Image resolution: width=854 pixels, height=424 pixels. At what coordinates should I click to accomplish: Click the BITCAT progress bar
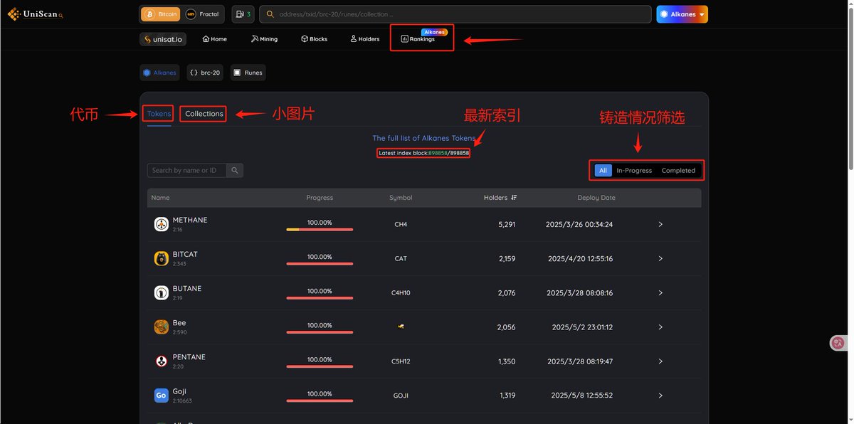coord(320,263)
